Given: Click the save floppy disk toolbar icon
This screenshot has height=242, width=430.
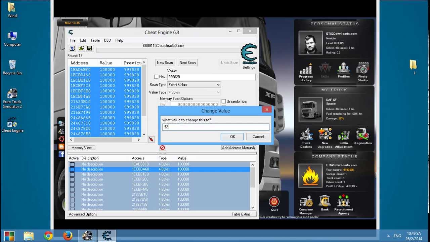Looking at the screenshot, I should click(89, 48).
